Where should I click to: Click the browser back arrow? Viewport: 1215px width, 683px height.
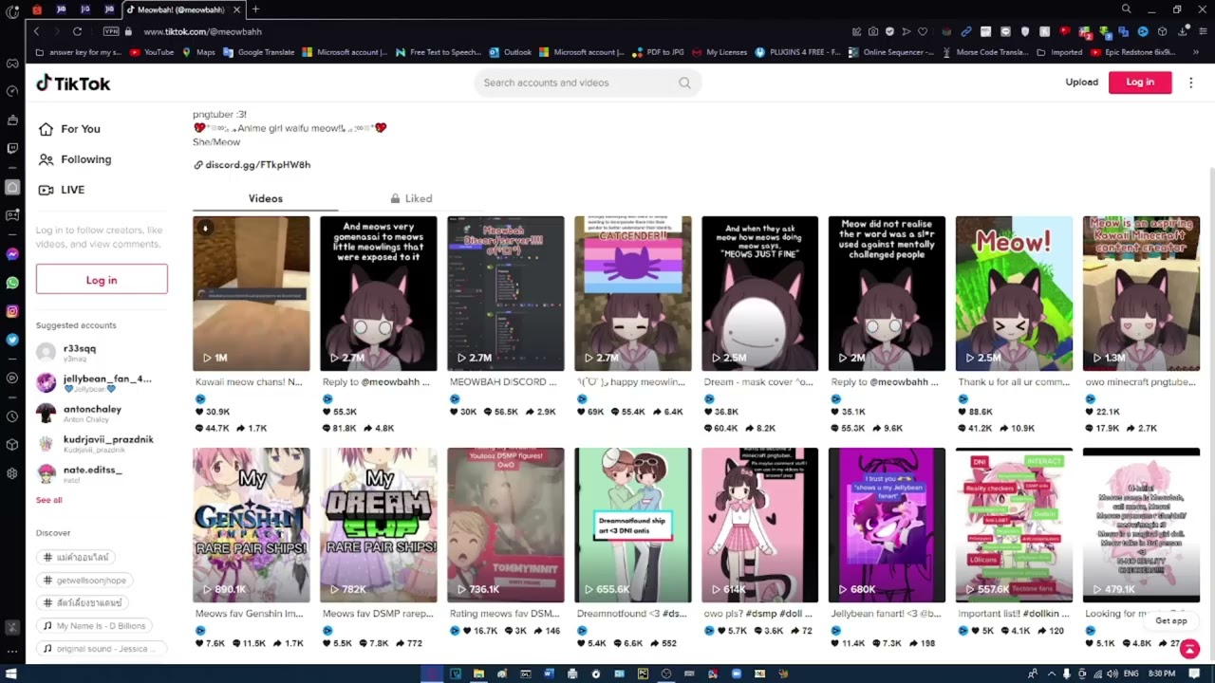[37, 31]
